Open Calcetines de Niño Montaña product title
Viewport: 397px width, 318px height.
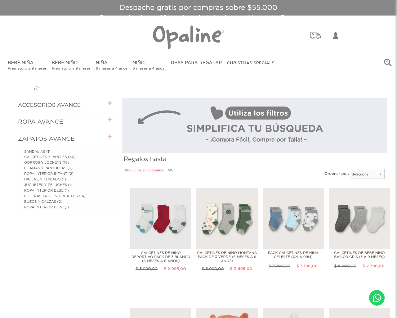pos(227,257)
